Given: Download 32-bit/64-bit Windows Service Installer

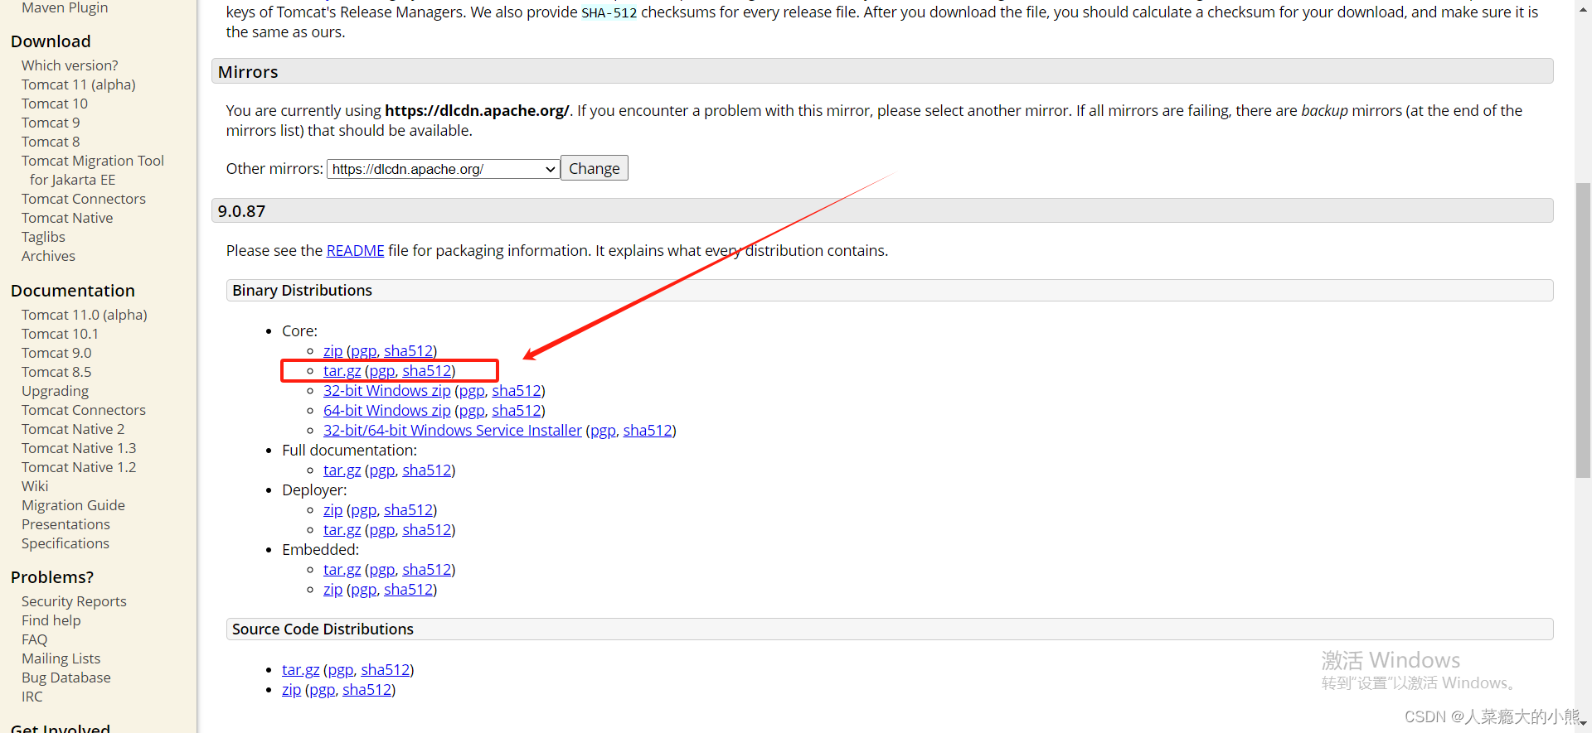Looking at the screenshot, I should [x=453, y=431].
